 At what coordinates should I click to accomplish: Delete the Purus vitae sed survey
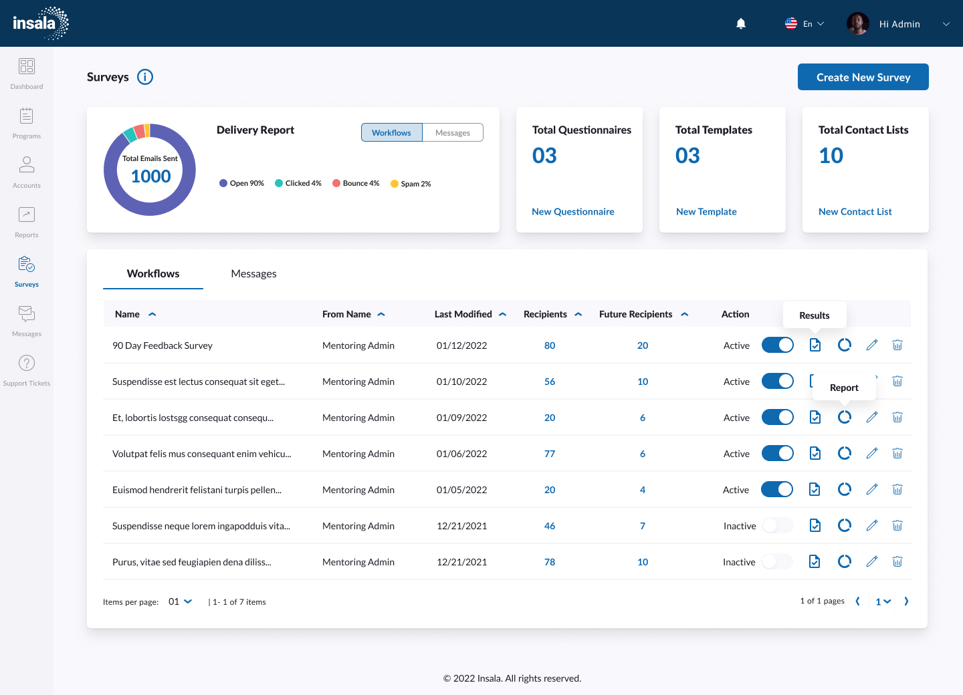click(x=897, y=561)
